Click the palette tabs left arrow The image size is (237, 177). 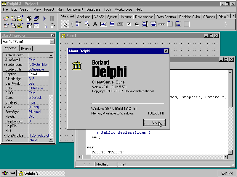(x=228, y=16)
